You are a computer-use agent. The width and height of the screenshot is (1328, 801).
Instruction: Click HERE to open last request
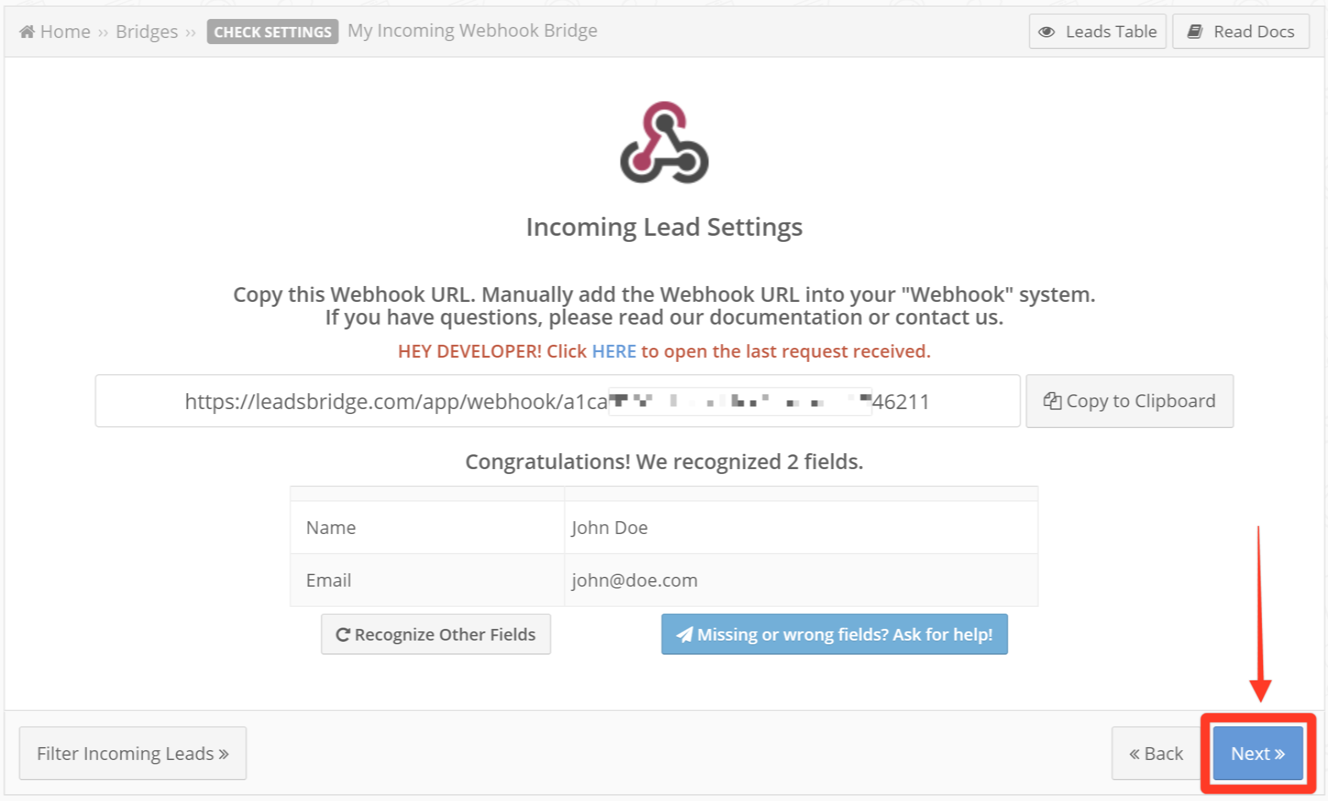[614, 351]
